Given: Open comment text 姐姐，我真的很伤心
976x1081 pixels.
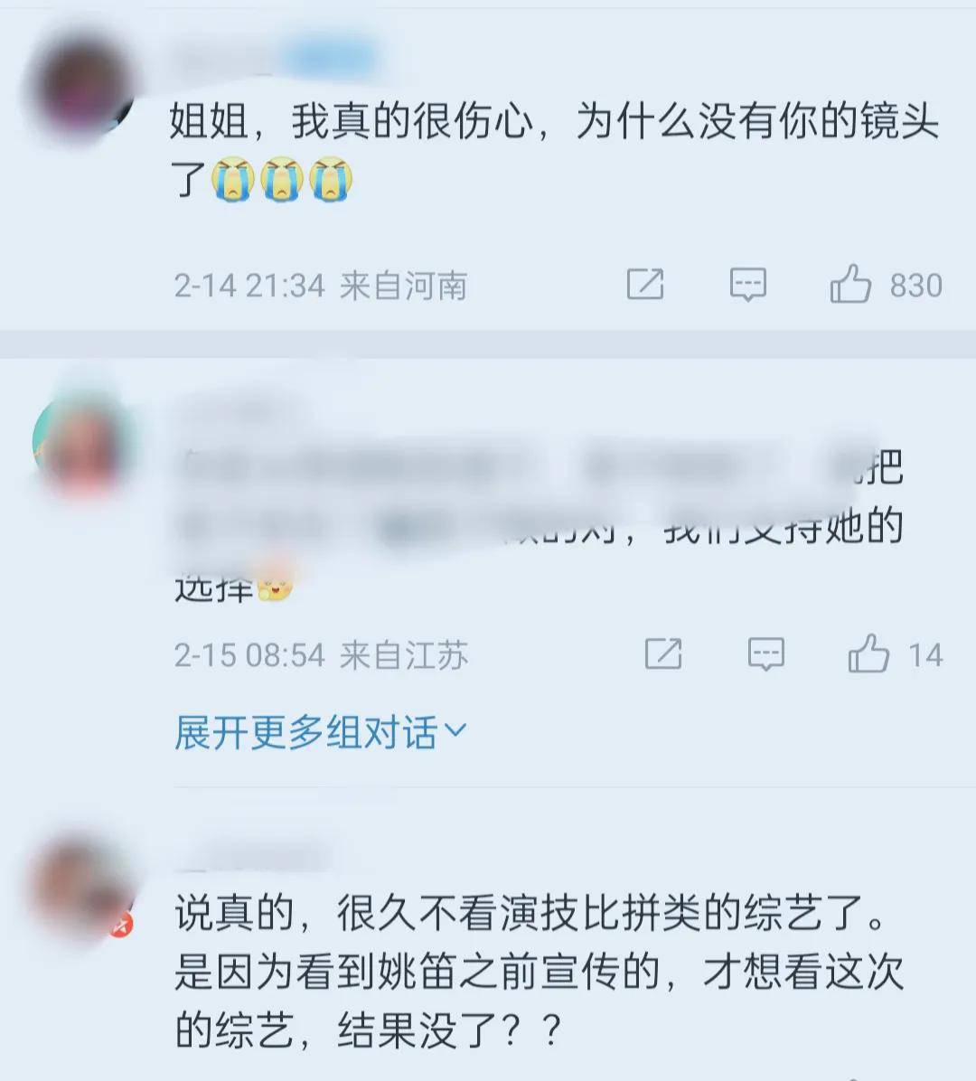Looking at the screenshot, I should [555, 150].
